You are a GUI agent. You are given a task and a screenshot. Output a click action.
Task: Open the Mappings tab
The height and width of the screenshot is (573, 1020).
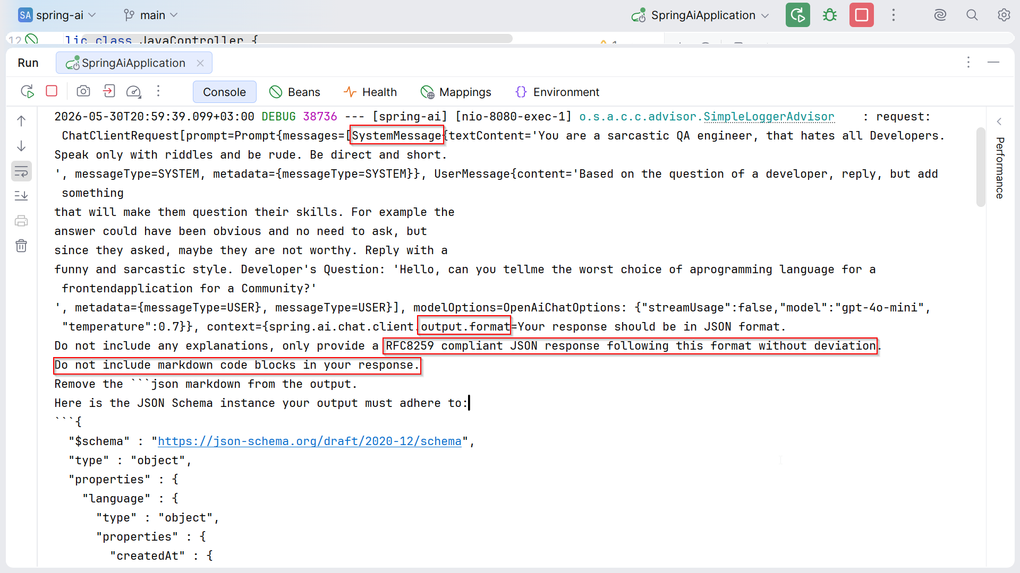pyautogui.click(x=456, y=92)
